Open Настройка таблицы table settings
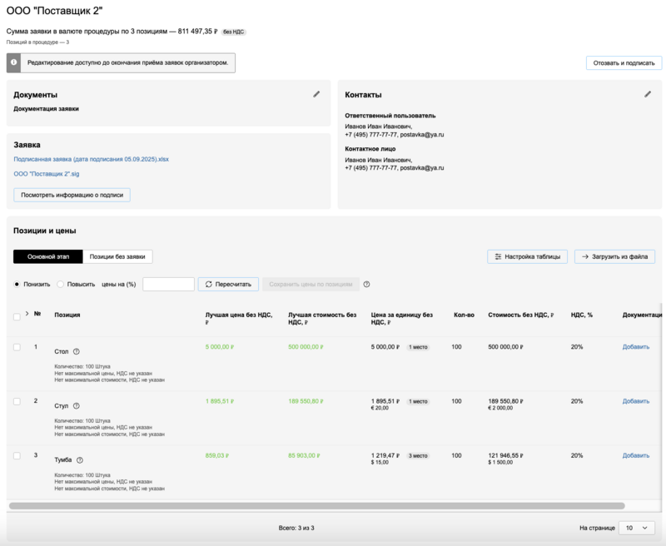Image resolution: width=666 pixels, height=546 pixels. 528,257
